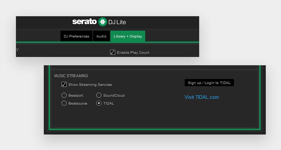Open the DJ Preferences tab

coord(76,36)
